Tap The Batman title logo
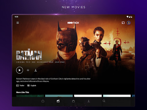 [x=29, y=54]
